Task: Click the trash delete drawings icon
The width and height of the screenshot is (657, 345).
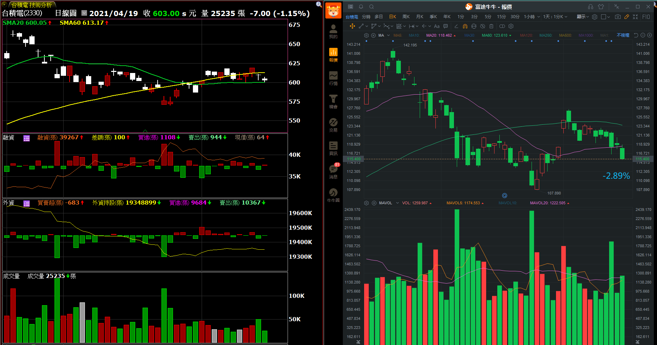Action: point(491,26)
